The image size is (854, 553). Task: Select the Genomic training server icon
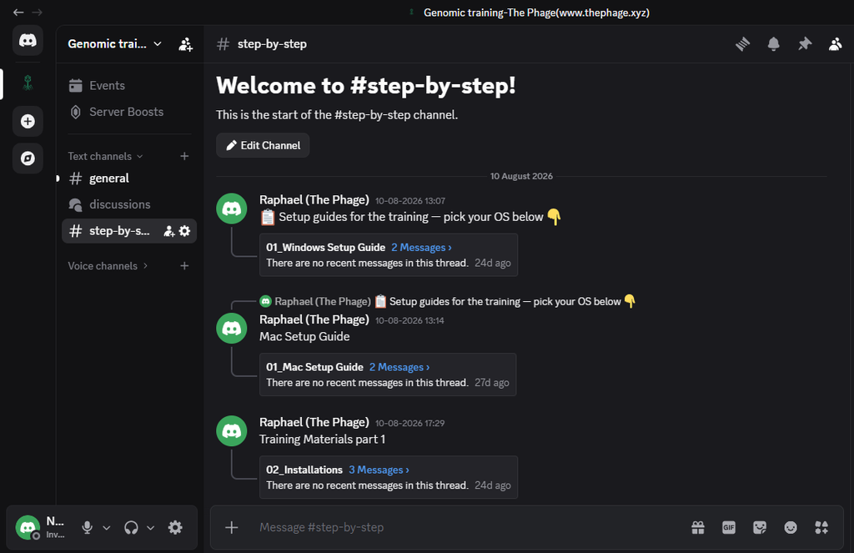pos(28,83)
